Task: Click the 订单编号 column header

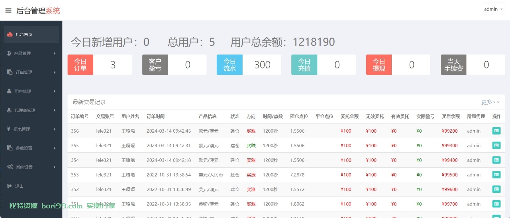Action: tap(80, 116)
